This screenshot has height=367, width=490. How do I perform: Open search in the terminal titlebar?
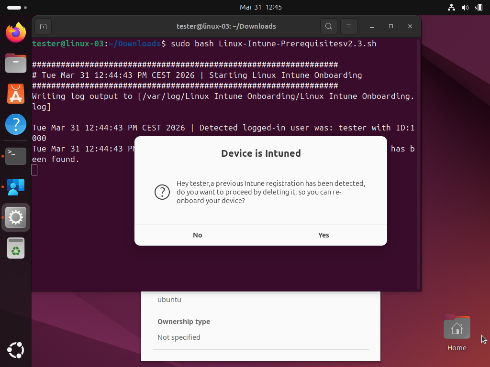point(328,26)
